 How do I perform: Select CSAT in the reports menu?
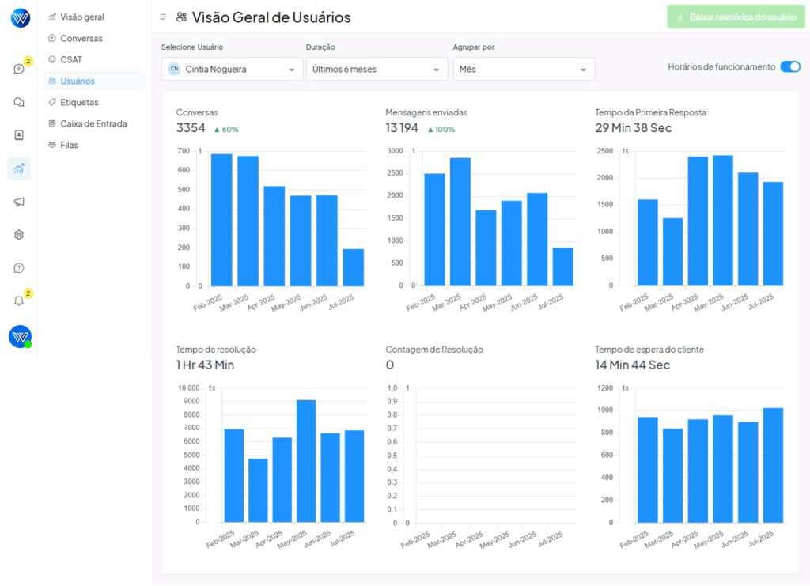point(71,59)
